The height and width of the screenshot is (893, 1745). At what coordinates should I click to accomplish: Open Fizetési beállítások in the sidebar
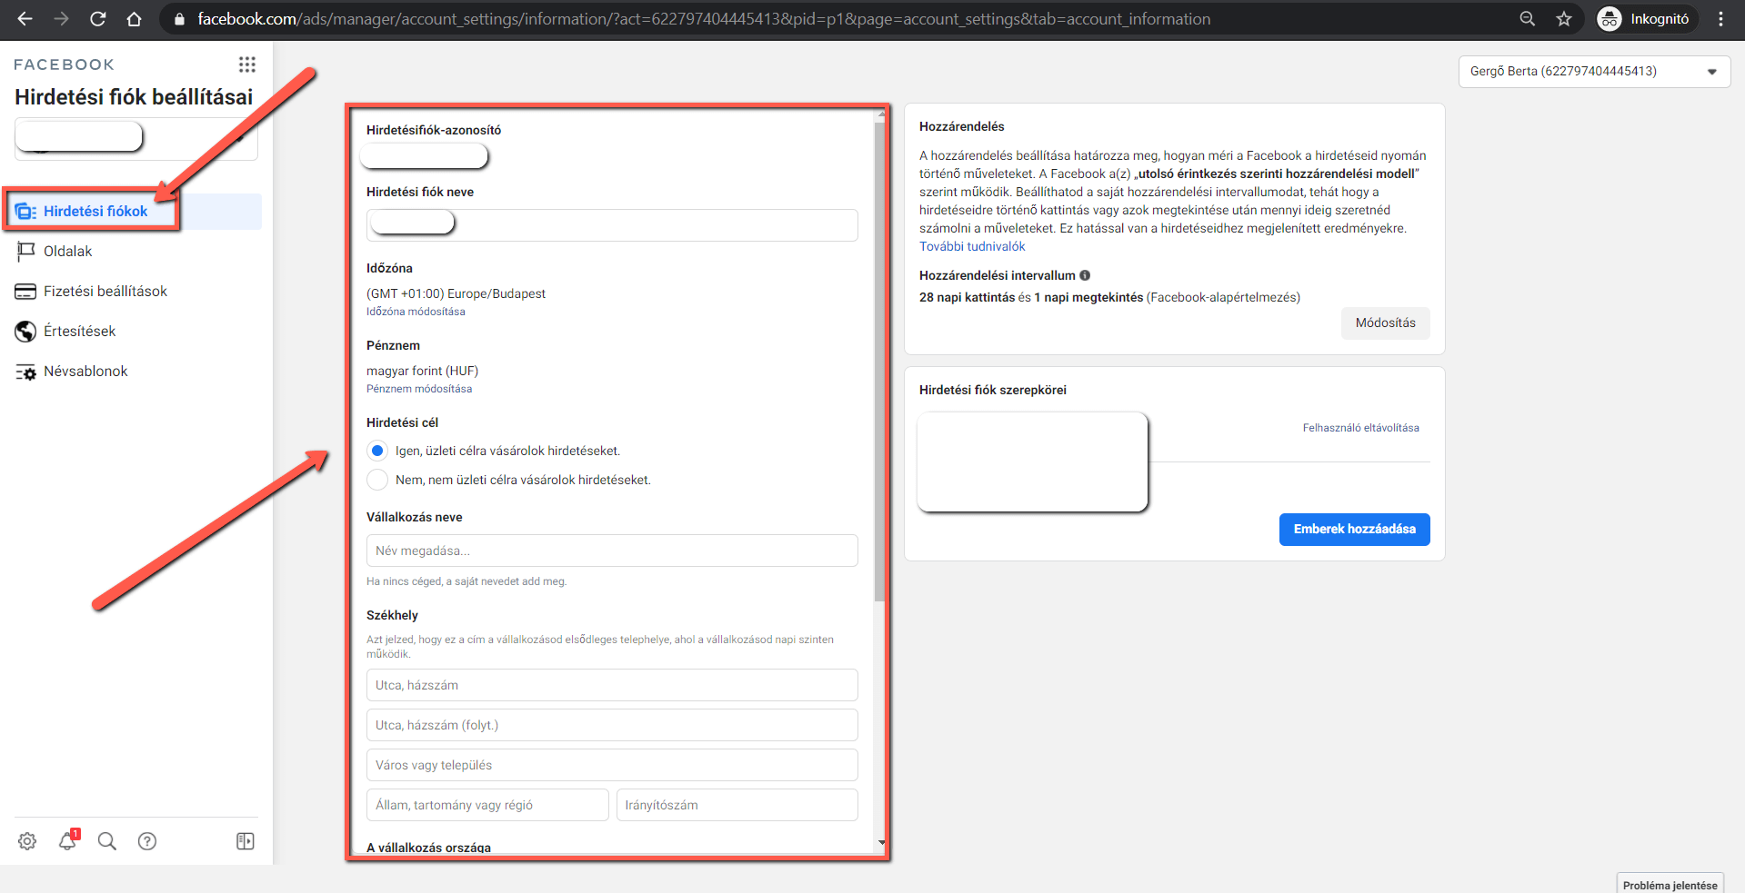tap(105, 292)
